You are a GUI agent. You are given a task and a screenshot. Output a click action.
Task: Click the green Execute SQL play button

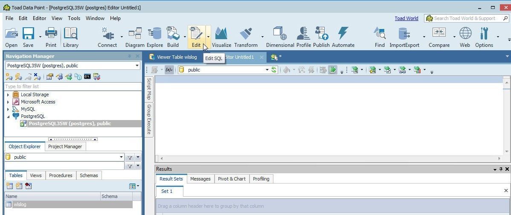click(x=332, y=69)
